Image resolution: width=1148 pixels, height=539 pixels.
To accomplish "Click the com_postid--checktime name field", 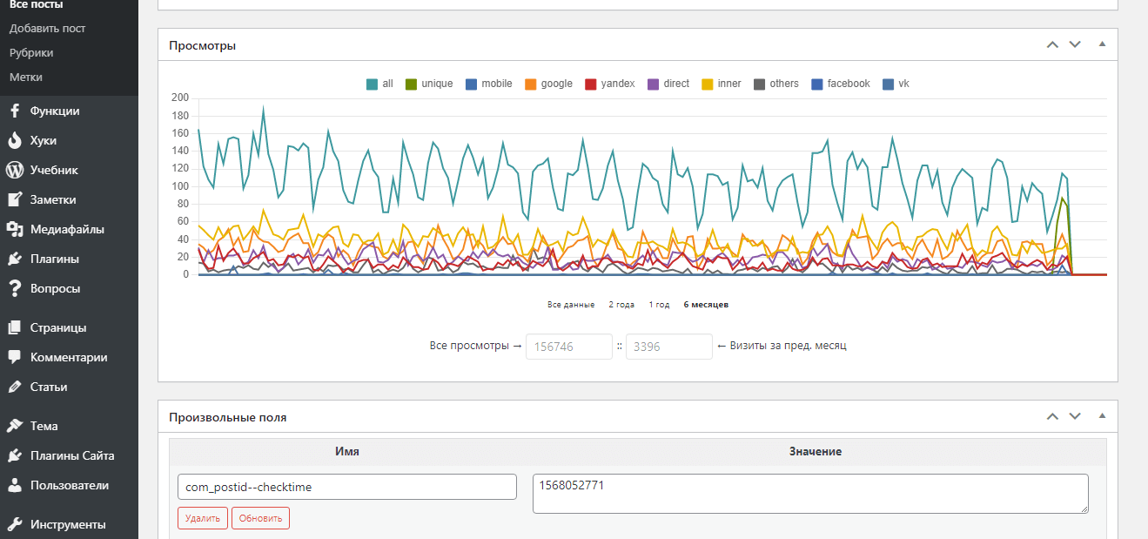I will click(x=346, y=487).
